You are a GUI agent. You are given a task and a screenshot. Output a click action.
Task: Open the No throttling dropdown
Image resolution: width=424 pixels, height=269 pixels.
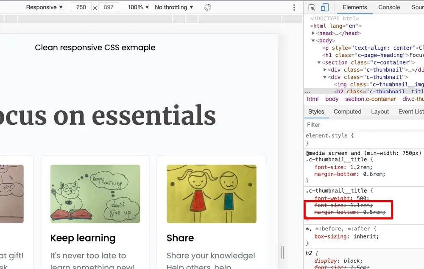click(174, 7)
